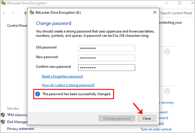Viewport: 195px width, 133px height.
Task: Click the BitLocker icon in the dialog title
Action: click(32, 12)
